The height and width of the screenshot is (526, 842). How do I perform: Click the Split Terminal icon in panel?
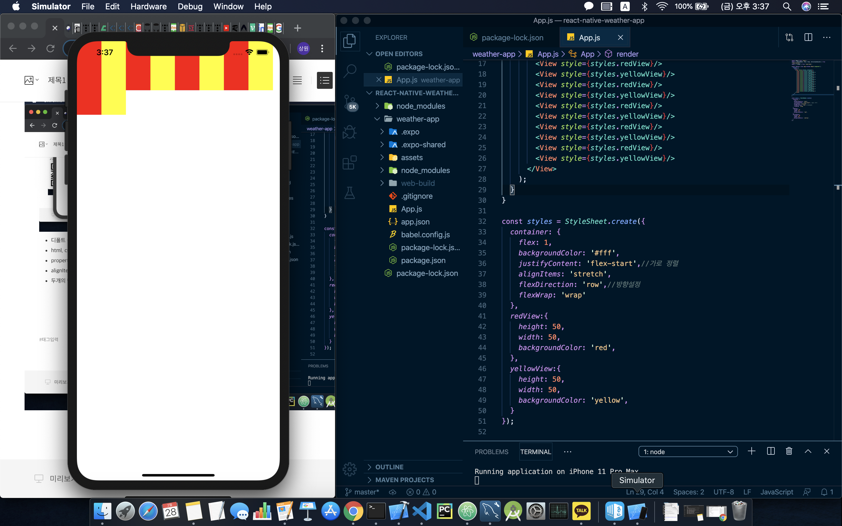[771, 451]
